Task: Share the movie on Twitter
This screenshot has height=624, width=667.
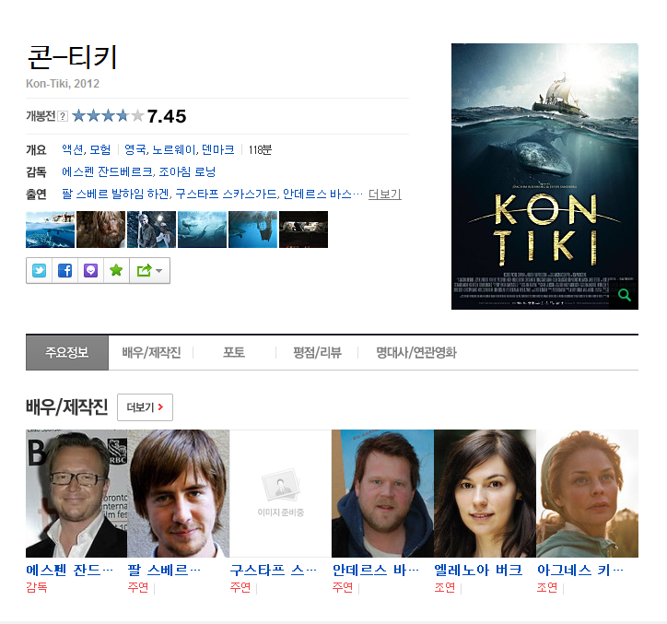Action: [39, 270]
